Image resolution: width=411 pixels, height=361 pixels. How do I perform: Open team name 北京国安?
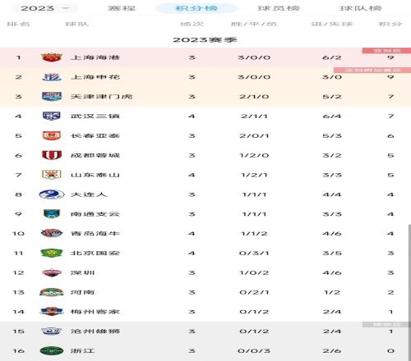95,253
